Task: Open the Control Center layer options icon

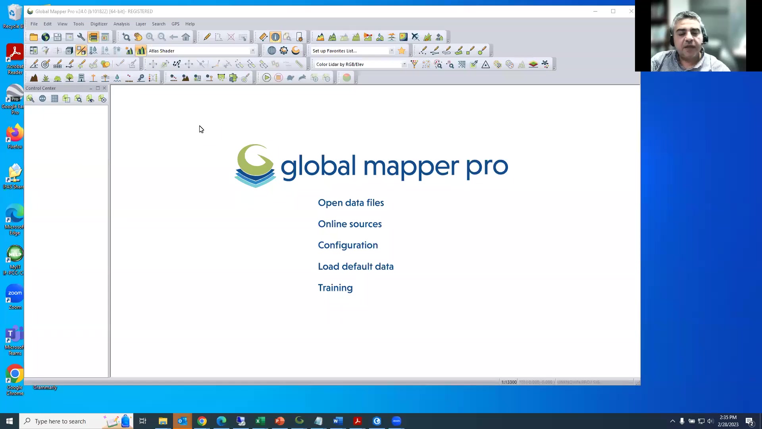Action: (31, 99)
